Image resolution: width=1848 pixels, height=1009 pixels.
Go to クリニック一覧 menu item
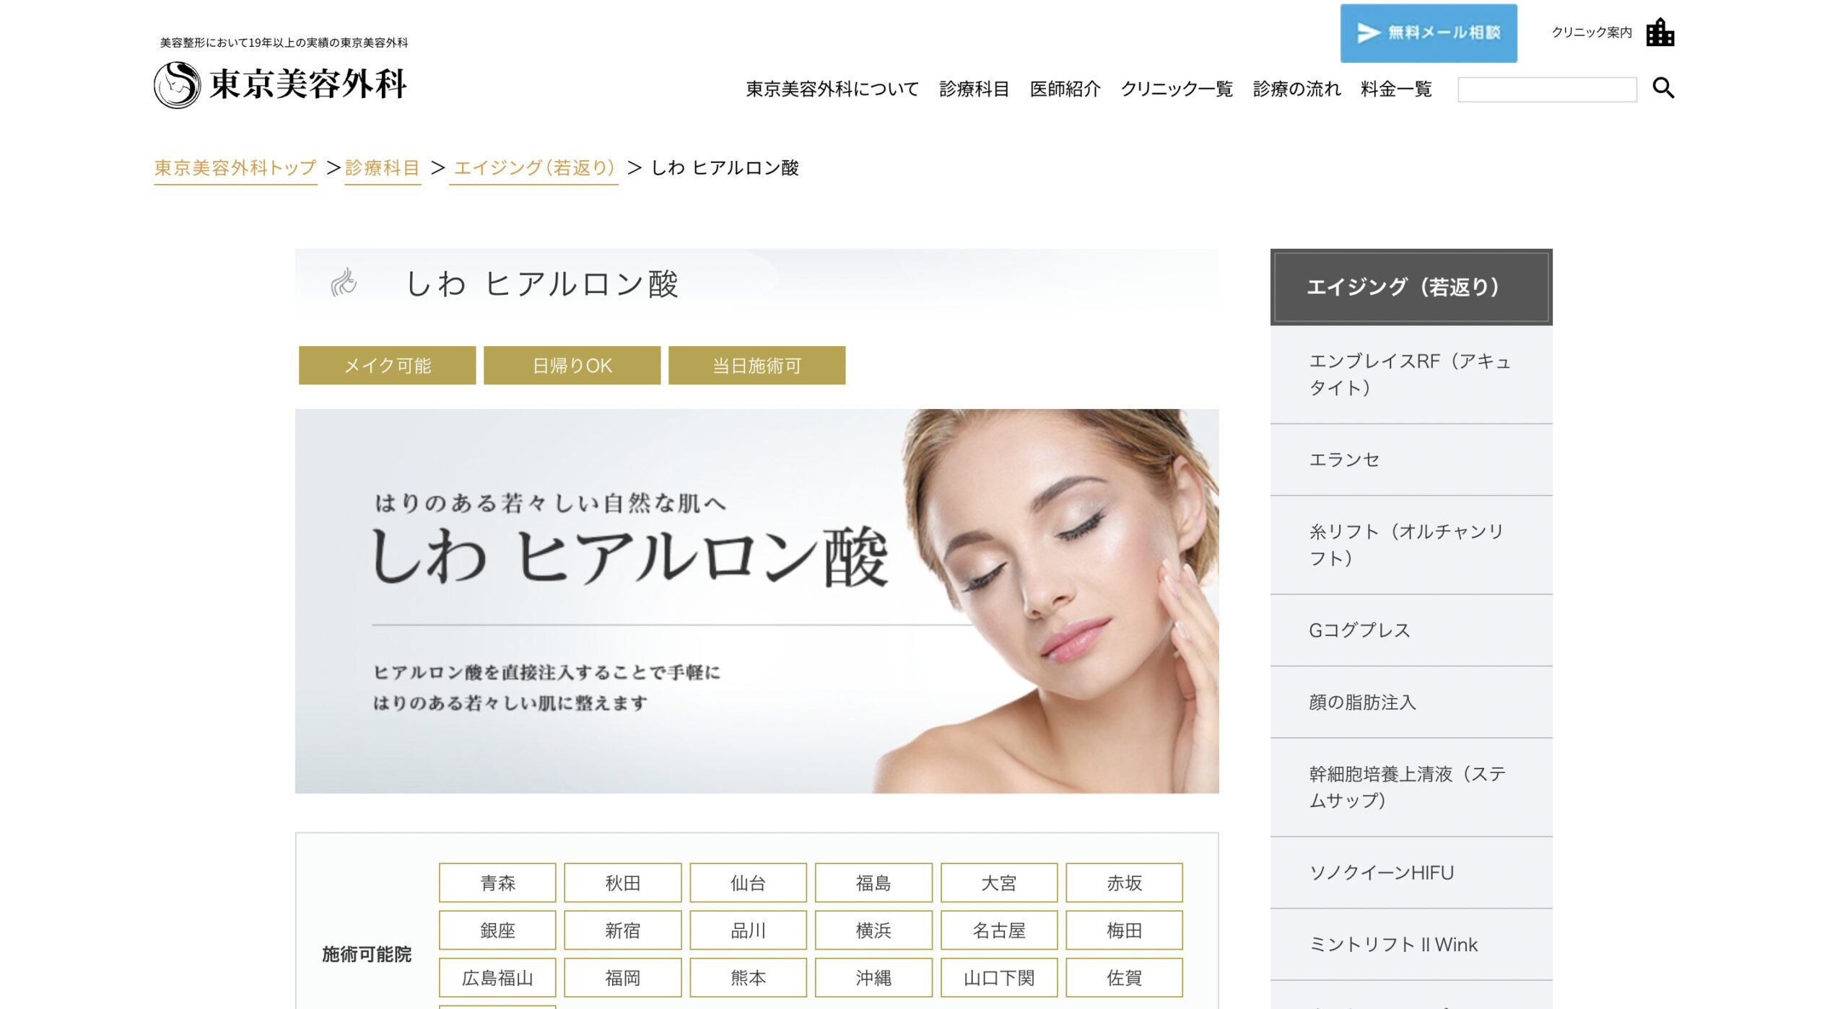[x=1176, y=89]
